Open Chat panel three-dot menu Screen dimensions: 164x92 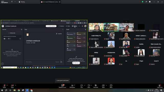[63, 30]
